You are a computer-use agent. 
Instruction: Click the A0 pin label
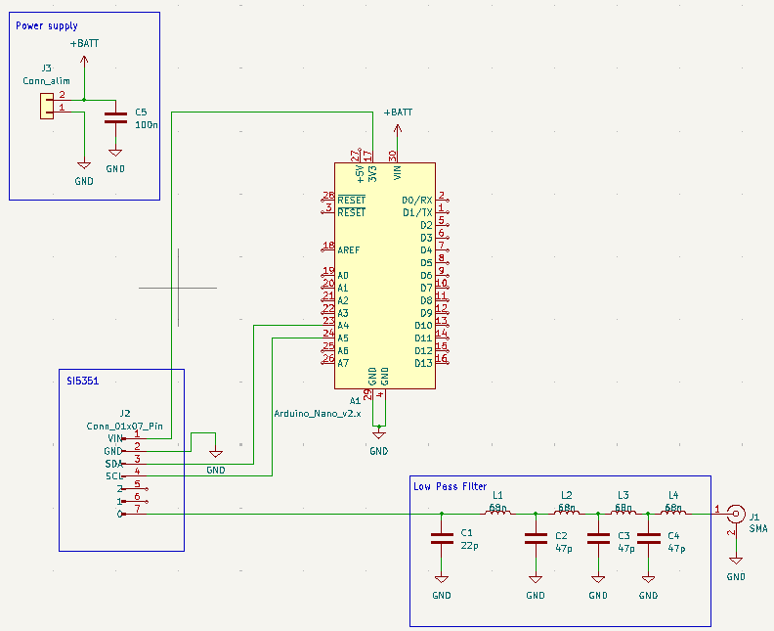[343, 276]
